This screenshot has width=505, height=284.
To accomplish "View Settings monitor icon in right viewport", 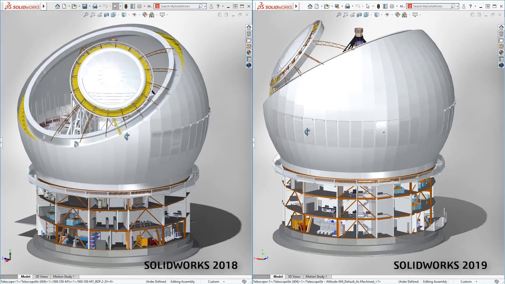I will (415, 15).
